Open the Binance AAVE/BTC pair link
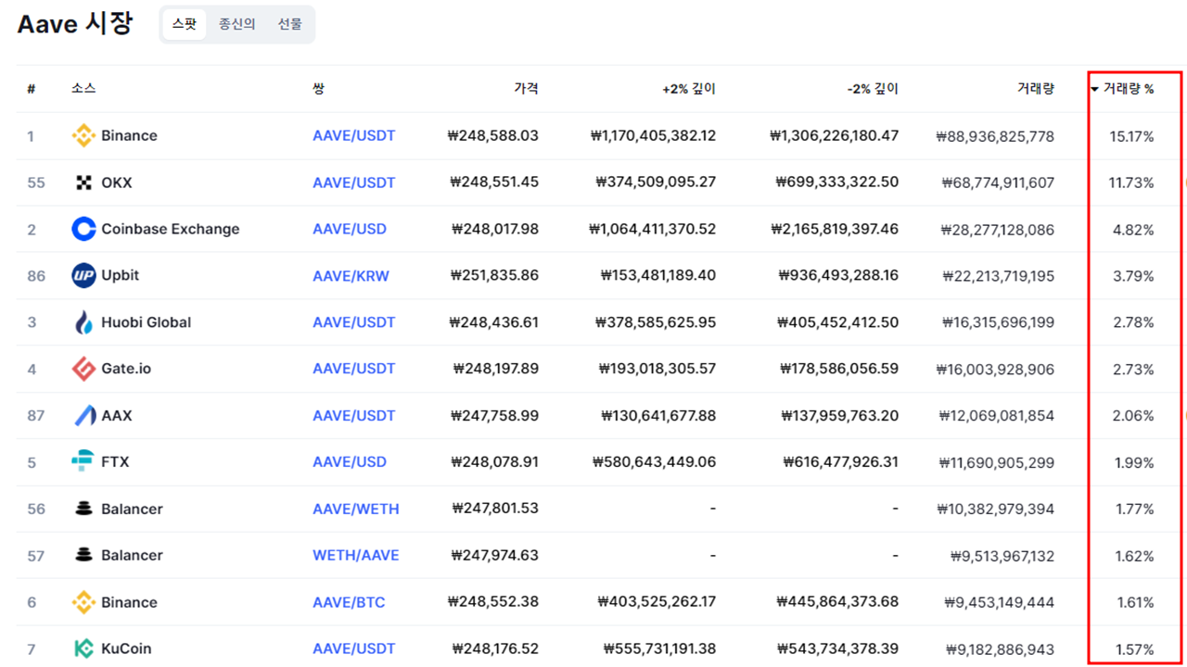The width and height of the screenshot is (1187, 667). (x=349, y=602)
